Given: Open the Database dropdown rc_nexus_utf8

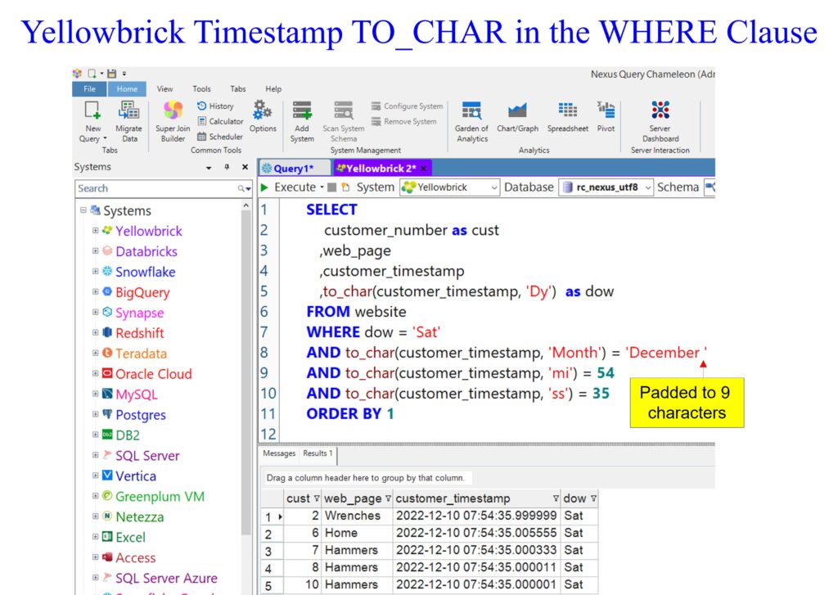Looking at the screenshot, I should coord(606,187).
